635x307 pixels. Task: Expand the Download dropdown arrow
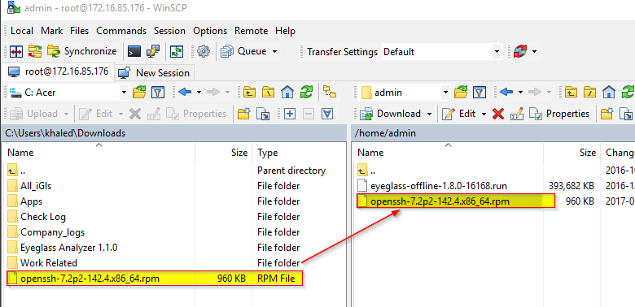pos(429,114)
